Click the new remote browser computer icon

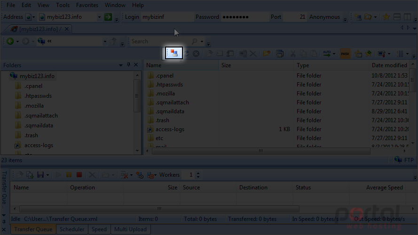click(x=358, y=17)
